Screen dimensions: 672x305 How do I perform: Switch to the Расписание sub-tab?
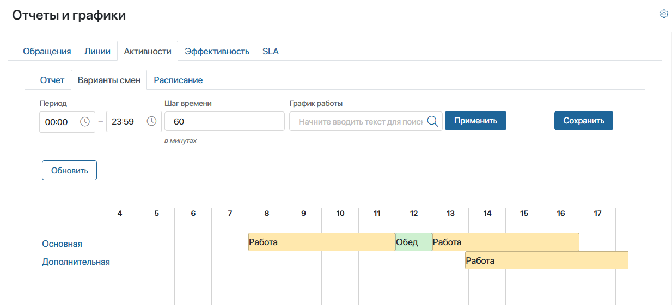178,80
